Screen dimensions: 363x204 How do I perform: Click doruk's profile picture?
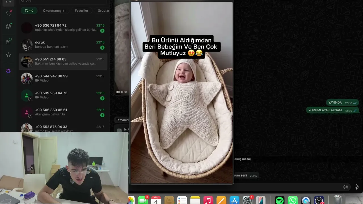pyautogui.click(x=27, y=45)
